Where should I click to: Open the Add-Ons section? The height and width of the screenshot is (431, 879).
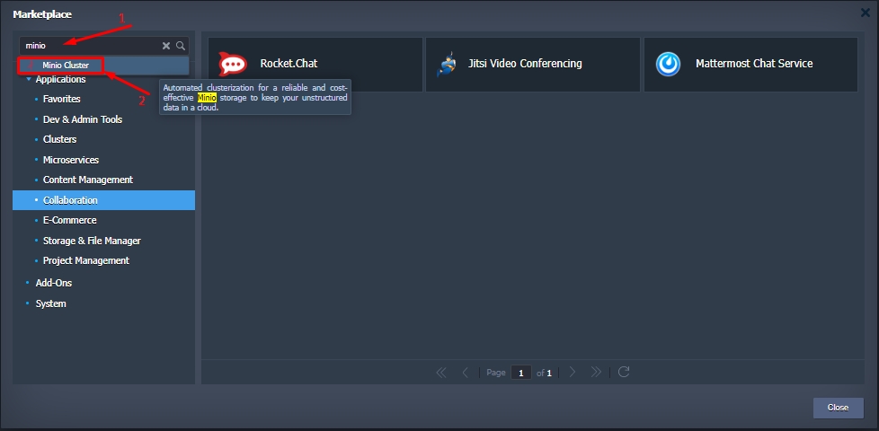[x=54, y=283]
